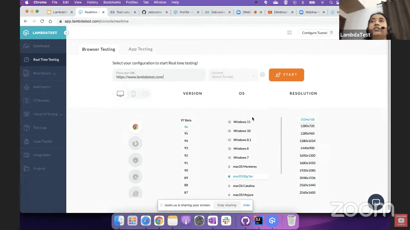Click the START button

point(286,75)
